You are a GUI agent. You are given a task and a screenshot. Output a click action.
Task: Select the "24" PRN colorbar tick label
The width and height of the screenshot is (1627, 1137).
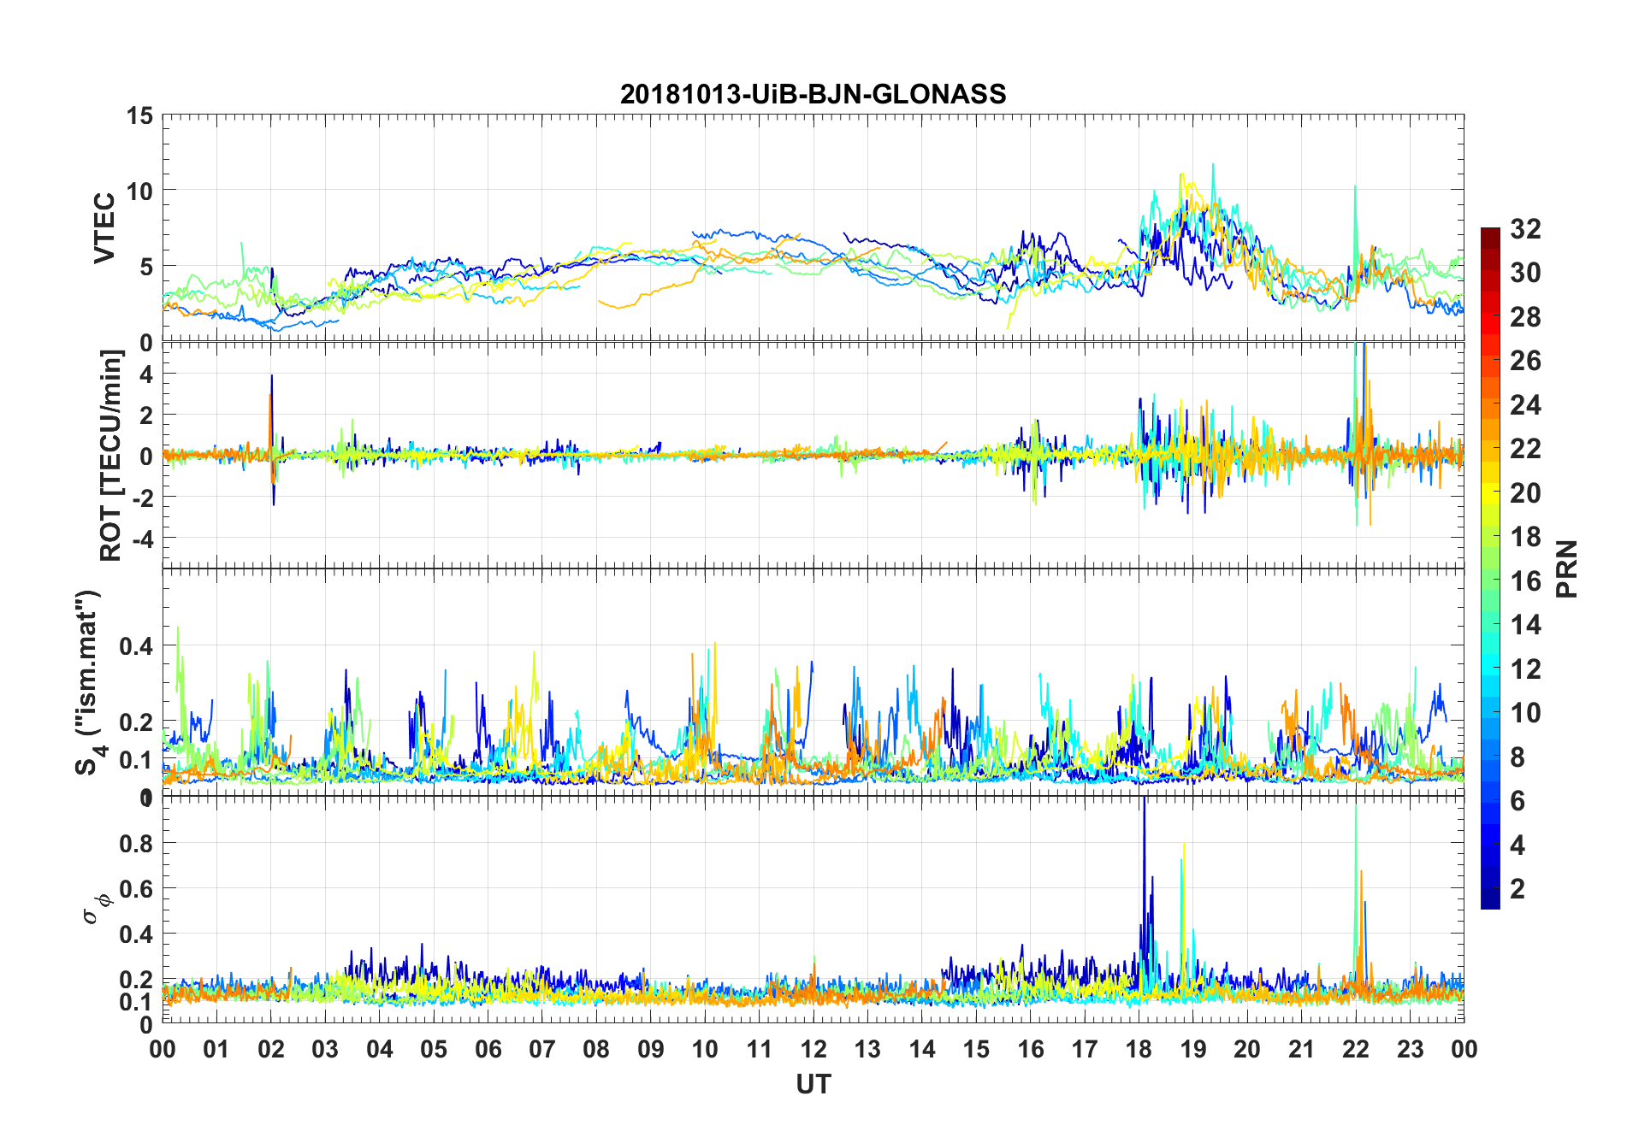1525,405
